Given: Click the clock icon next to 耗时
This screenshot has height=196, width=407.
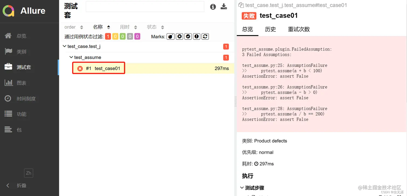Looking at the screenshot, I should pyautogui.click(x=256, y=164).
